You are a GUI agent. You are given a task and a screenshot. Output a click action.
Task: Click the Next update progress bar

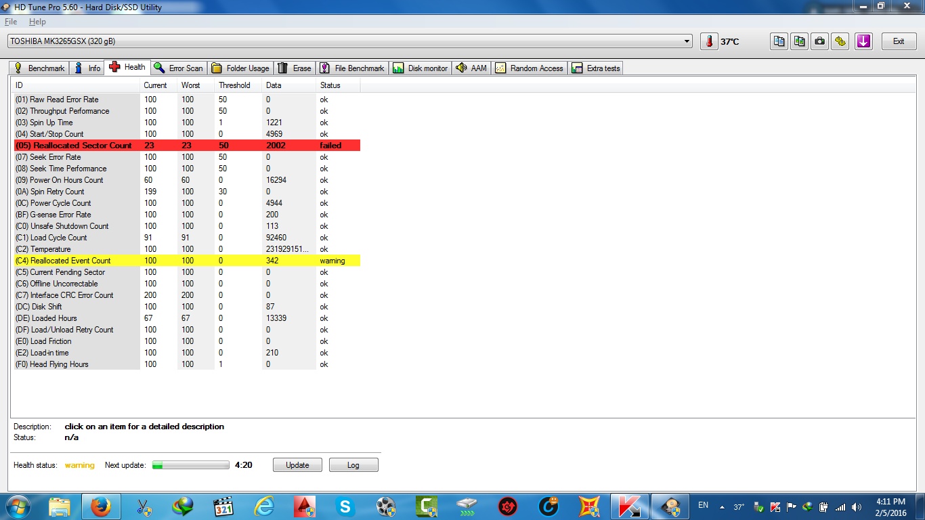point(191,465)
